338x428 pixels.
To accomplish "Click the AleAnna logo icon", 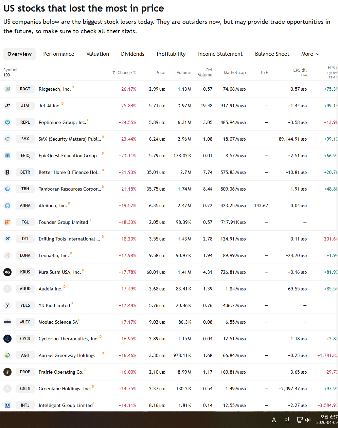I will click(x=7, y=206).
